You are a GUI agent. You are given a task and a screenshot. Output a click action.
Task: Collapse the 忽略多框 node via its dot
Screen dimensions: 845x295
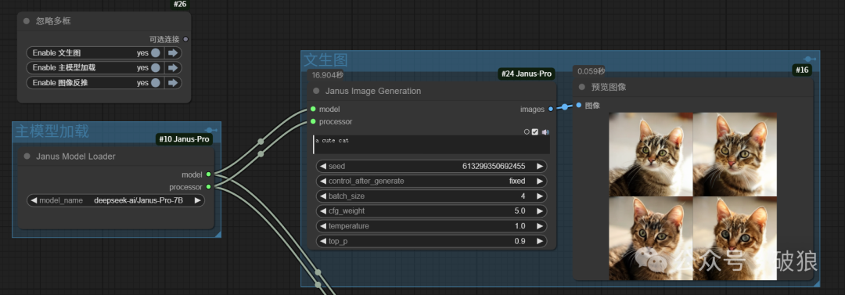(27, 21)
